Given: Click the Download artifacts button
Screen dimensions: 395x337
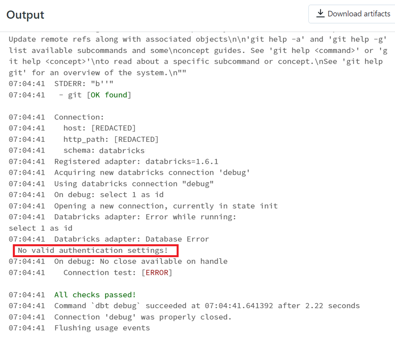Looking at the screenshot, I should pos(352,14).
